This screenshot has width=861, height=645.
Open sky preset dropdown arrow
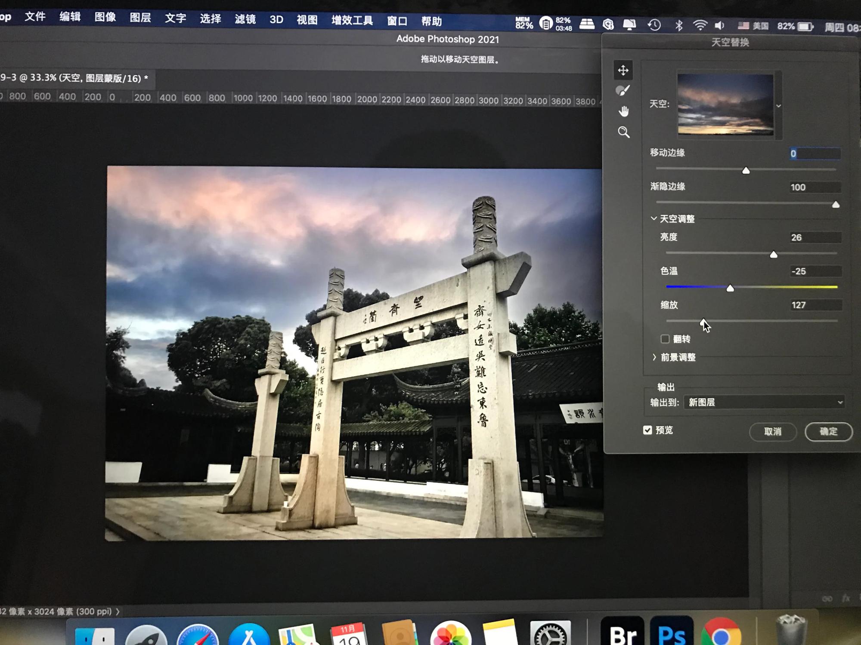pyautogui.click(x=778, y=106)
